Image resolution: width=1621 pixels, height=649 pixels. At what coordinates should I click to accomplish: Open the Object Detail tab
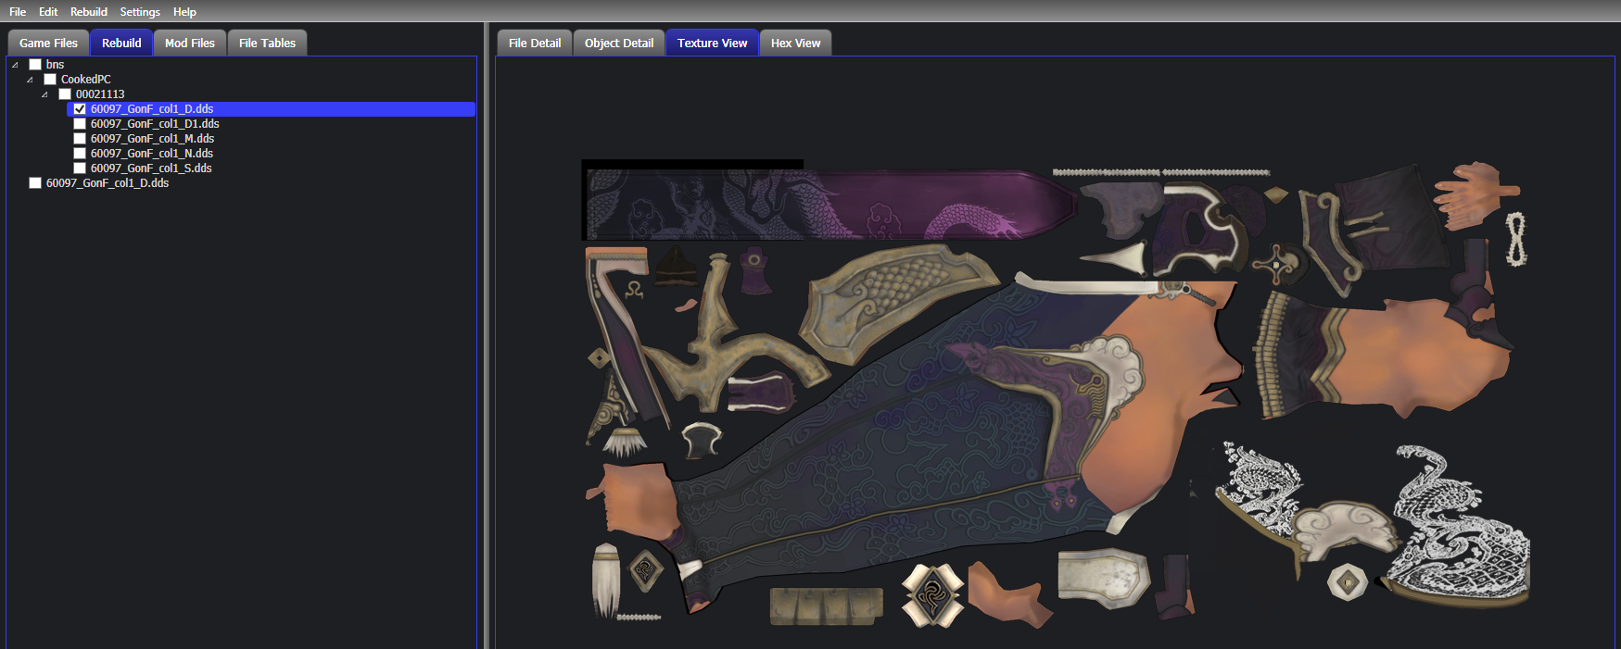[x=619, y=43]
